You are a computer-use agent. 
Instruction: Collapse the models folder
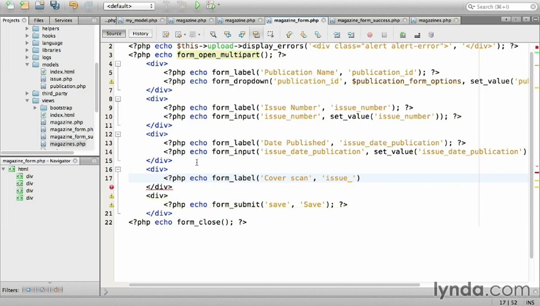[x=27, y=65]
